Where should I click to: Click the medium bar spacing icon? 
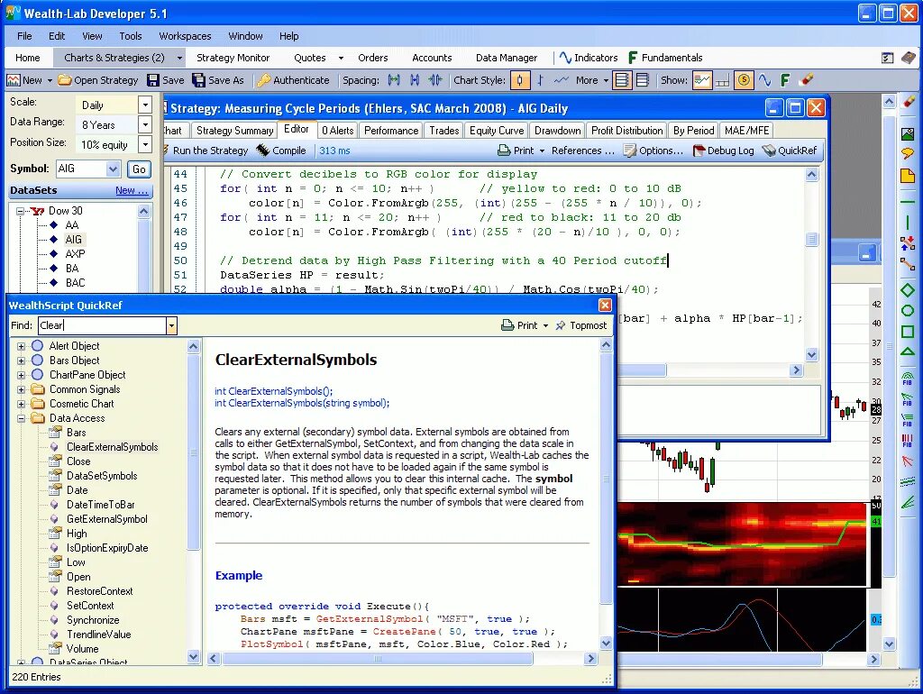click(x=415, y=80)
